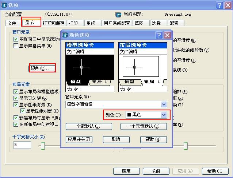Click the help question mark in 选项 window

pos(219,5)
